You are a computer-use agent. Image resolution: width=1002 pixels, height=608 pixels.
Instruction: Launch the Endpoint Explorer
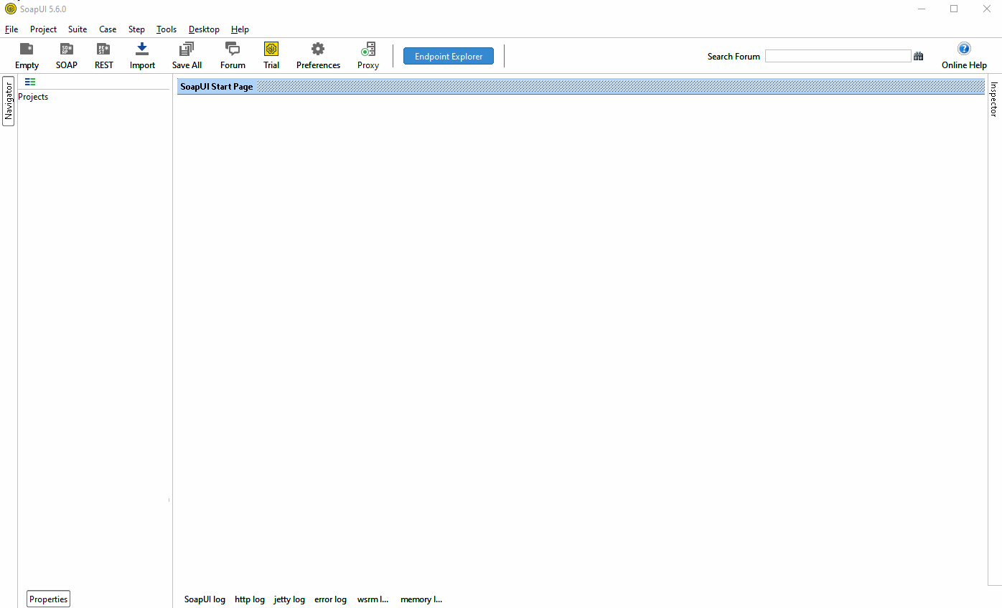tap(449, 56)
